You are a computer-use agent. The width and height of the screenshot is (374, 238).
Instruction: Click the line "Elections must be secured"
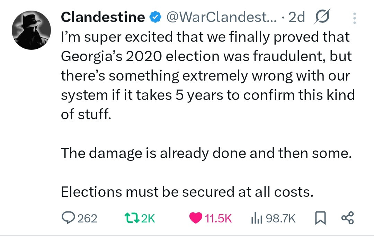pos(187,191)
